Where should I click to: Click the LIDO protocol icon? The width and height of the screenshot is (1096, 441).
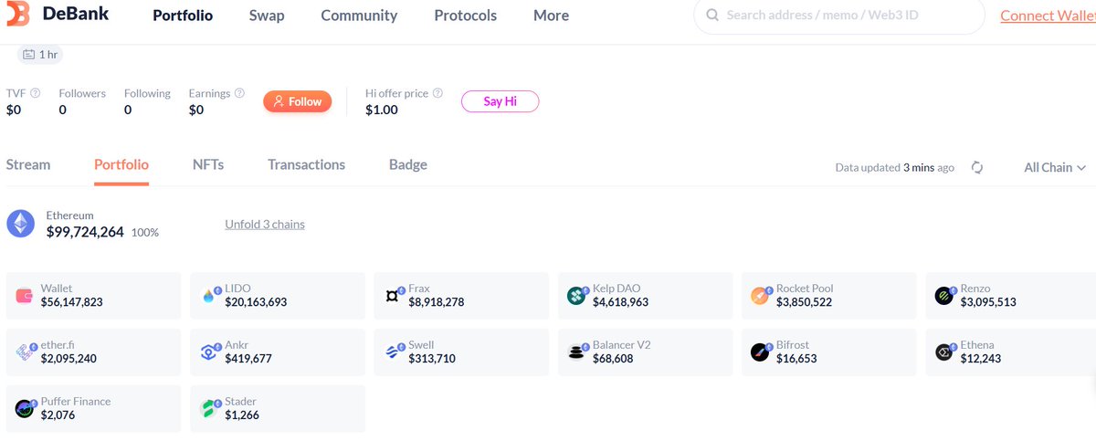point(209,296)
